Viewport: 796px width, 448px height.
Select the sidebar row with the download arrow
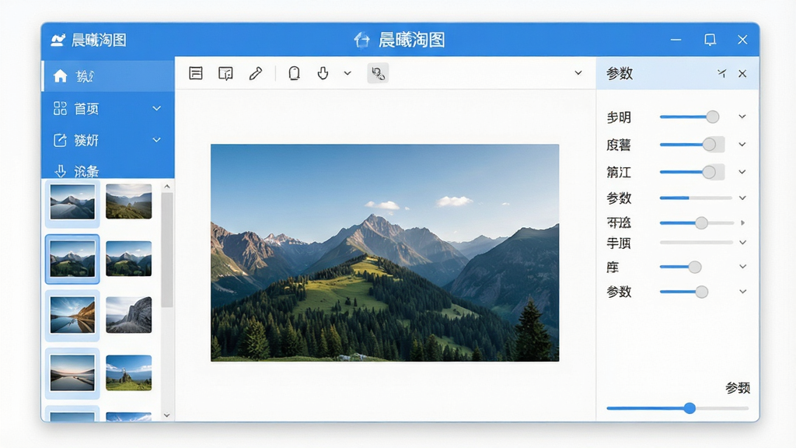coord(108,170)
